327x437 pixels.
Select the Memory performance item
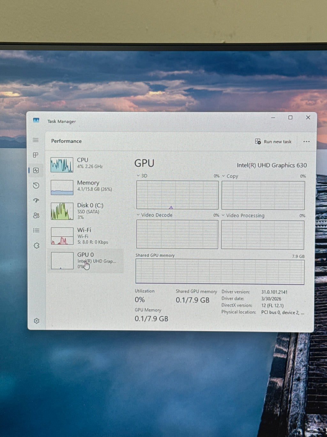coord(85,187)
